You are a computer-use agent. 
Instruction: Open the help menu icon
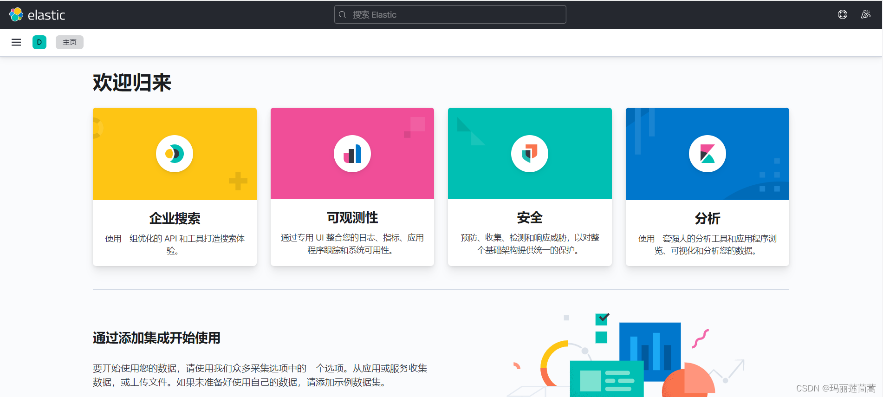[843, 14]
